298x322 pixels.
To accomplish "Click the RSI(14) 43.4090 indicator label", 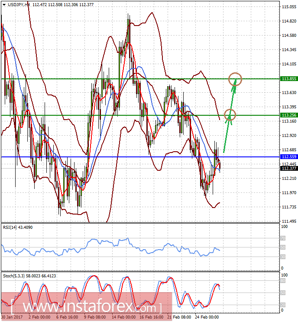I will click(18, 228).
